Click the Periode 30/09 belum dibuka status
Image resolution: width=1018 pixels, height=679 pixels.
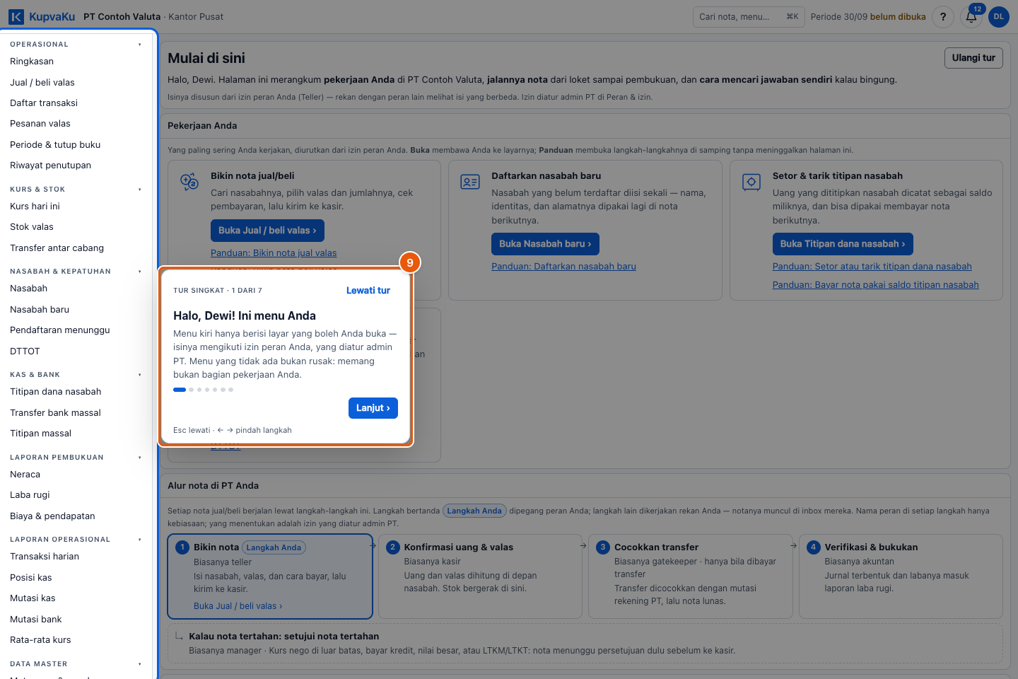click(868, 17)
